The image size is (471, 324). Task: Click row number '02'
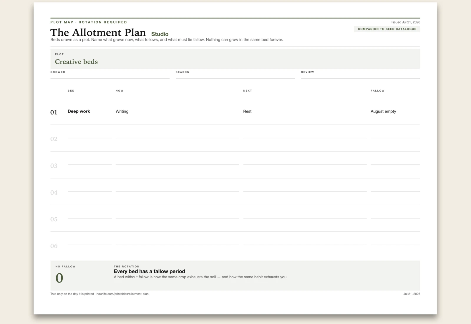(54, 139)
